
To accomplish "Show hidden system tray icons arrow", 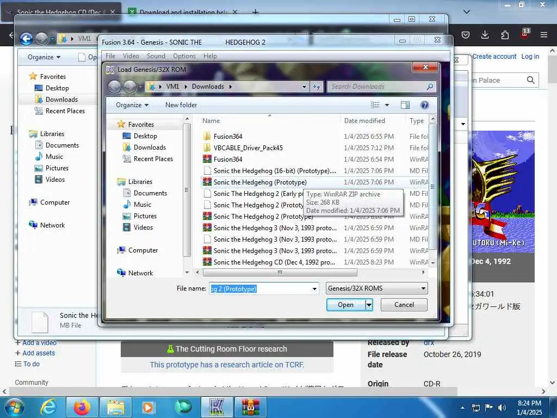I will pos(462,408).
